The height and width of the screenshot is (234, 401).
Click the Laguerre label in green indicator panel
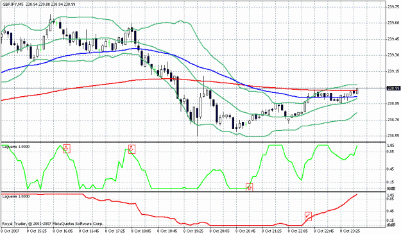tap(16, 147)
